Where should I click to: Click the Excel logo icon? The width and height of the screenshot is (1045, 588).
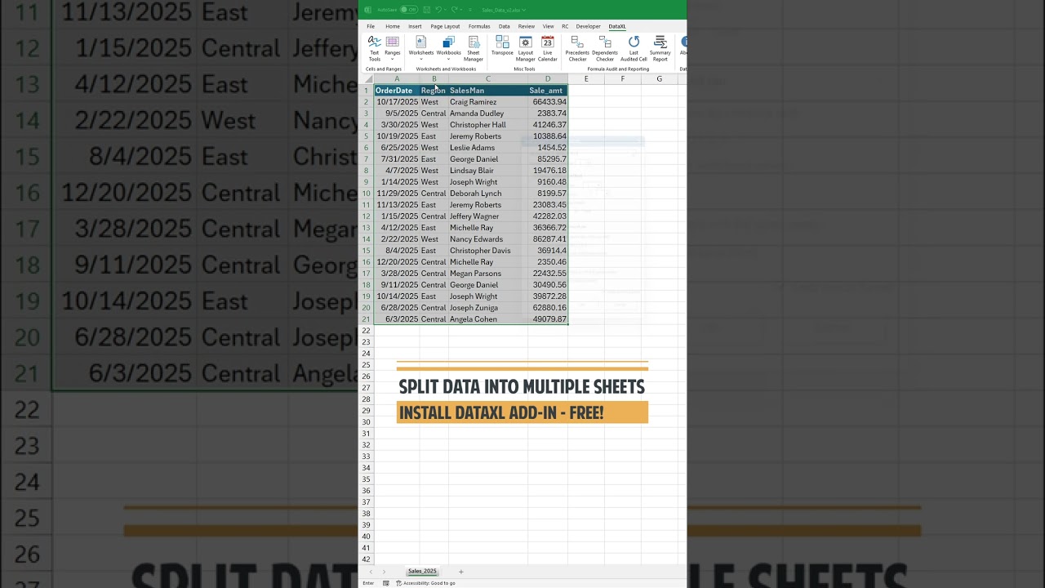tap(367, 10)
